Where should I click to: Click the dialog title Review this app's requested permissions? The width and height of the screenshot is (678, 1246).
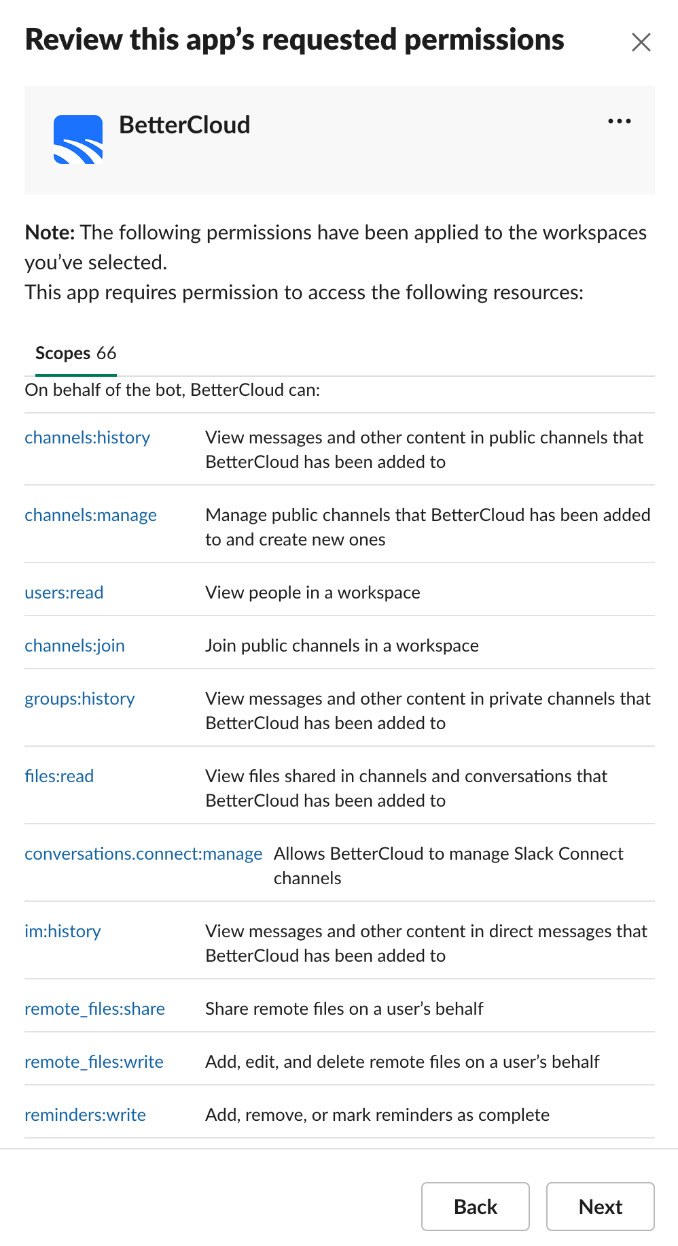294,39
